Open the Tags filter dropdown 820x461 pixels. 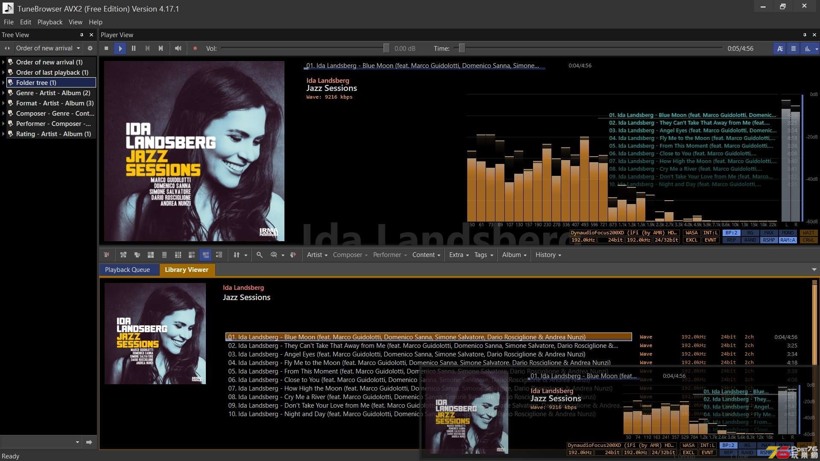pos(483,255)
